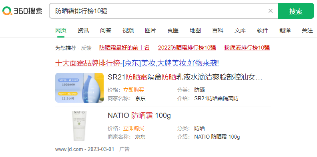Click the NATIO sunscreen tube thumbnail
Screen dimensions: 317x157
(79, 126)
